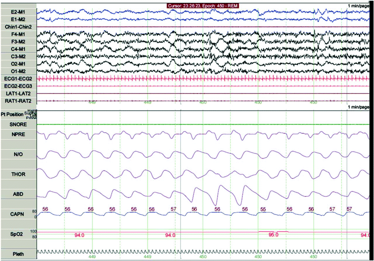This screenshot has height=261, width=374.
Task: Select the F3-M2 EEG channel label
Action: coord(18,41)
